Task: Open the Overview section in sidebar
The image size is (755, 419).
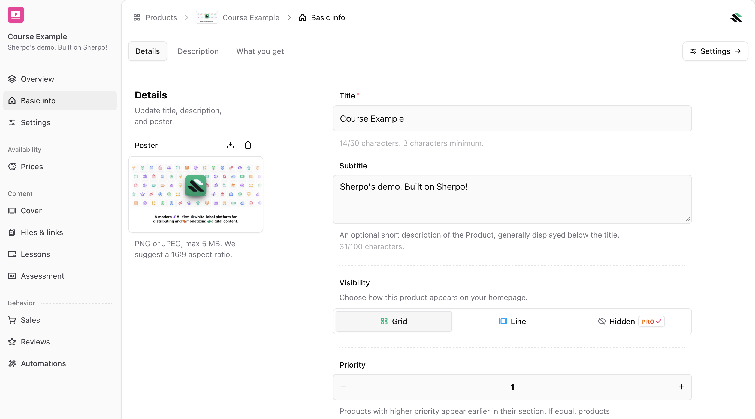Action: pyautogui.click(x=37, y=79)
